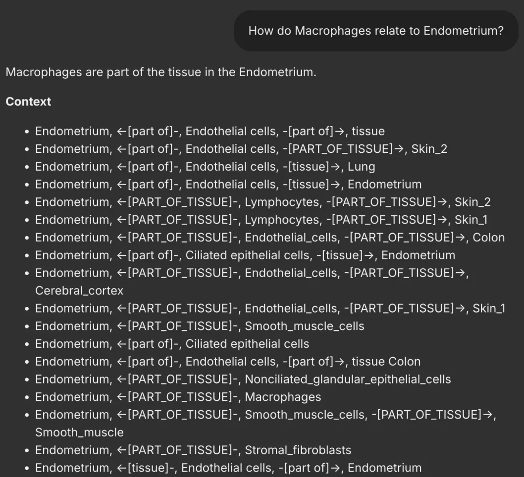Click the first list item ending with tissue

[x=210, y=131]
